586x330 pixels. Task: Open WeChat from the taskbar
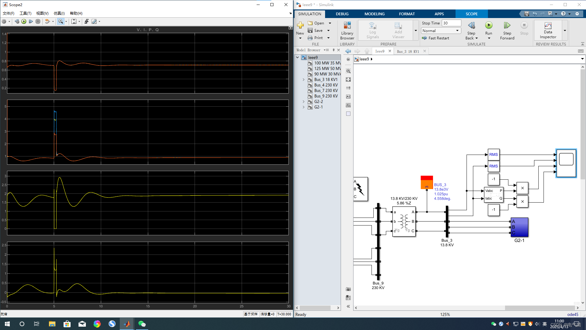(142, 324)
